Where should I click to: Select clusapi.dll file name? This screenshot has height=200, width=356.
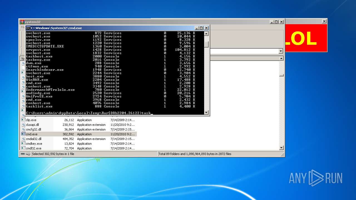[x=33, y=125]
